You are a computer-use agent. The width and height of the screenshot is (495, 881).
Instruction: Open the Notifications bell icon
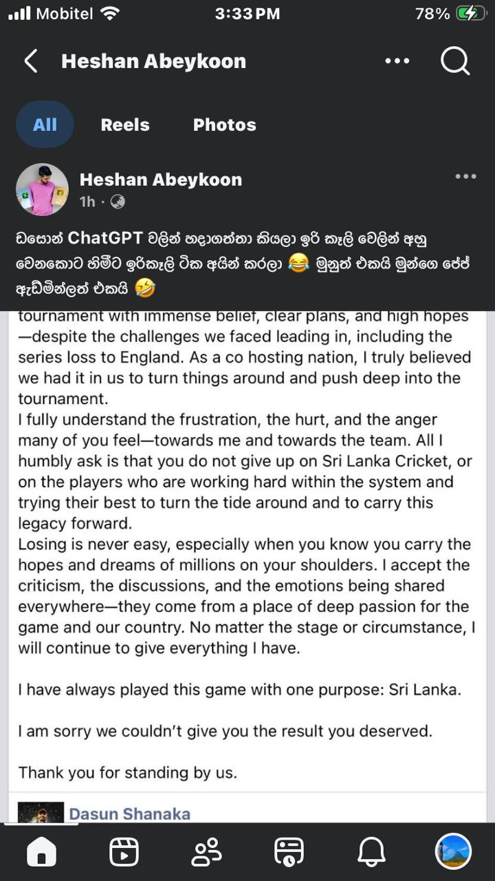(371, 852)
